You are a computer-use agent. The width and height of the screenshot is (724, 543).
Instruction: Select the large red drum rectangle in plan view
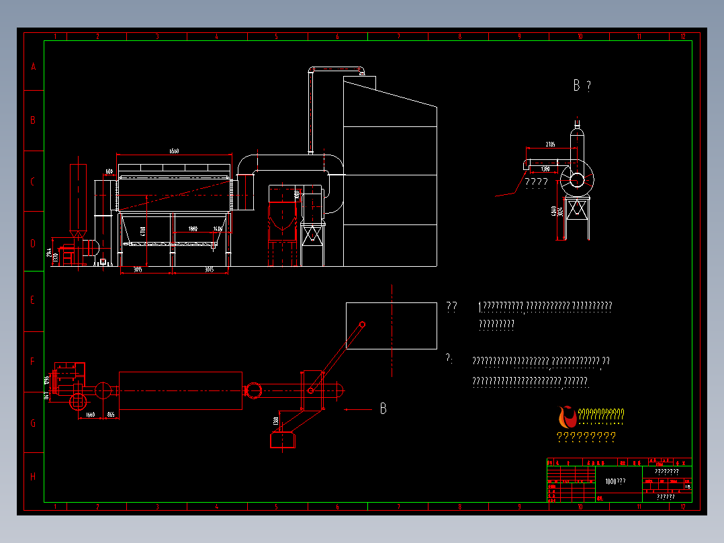click(x=181, y=390)
